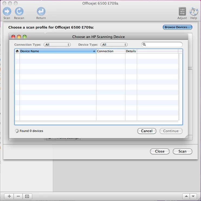
Task: Open the Adjust sliders tool
Action: (x=182, y=11)
